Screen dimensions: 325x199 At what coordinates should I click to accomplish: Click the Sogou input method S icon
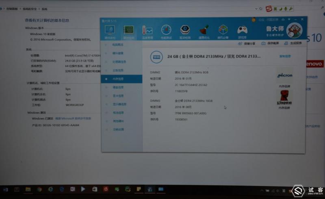(x=269, y=9)
